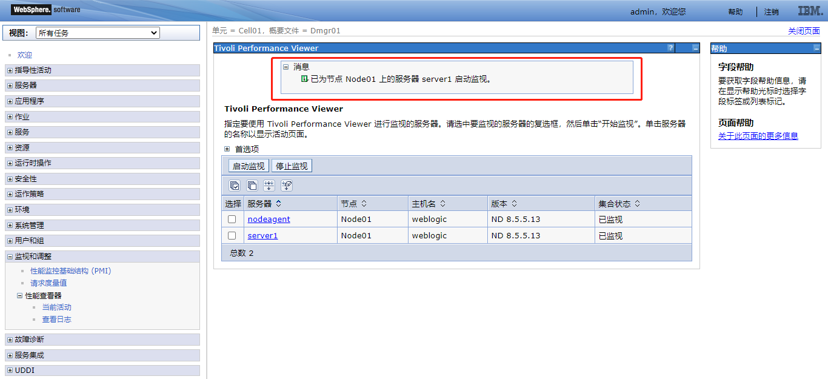Open 查看日志 under 性能查看器
Viewport: 828px width, 379px height.
coord(56,320)
